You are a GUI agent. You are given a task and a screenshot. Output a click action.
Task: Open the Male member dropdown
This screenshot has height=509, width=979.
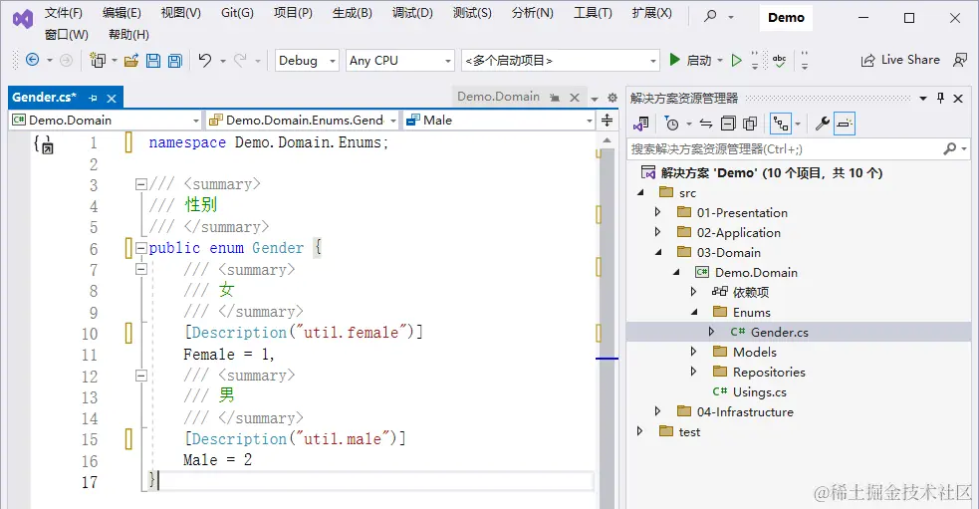pos(498,120)
